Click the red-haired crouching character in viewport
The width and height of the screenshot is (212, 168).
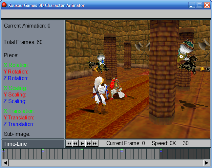(117, 88)
